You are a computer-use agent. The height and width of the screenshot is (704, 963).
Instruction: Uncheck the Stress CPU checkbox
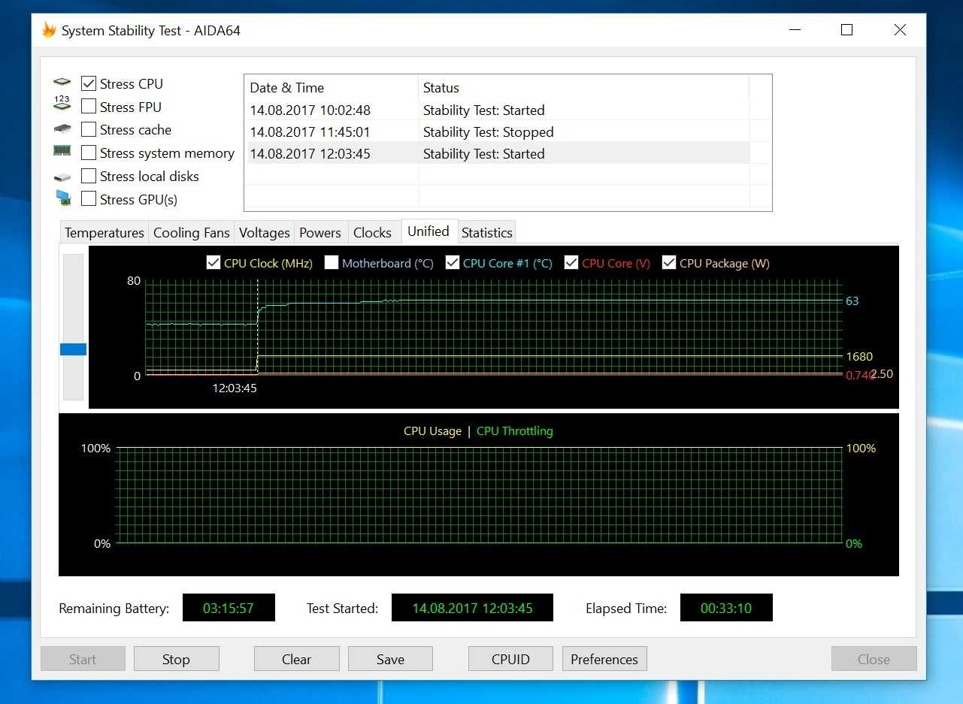point(89,84)
